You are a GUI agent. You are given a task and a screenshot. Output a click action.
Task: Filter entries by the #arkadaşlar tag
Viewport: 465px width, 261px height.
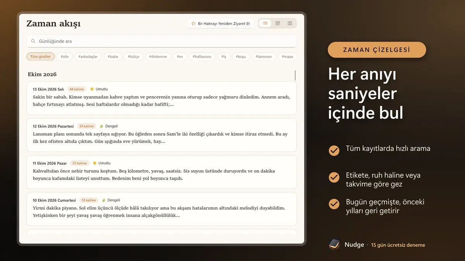88,56
